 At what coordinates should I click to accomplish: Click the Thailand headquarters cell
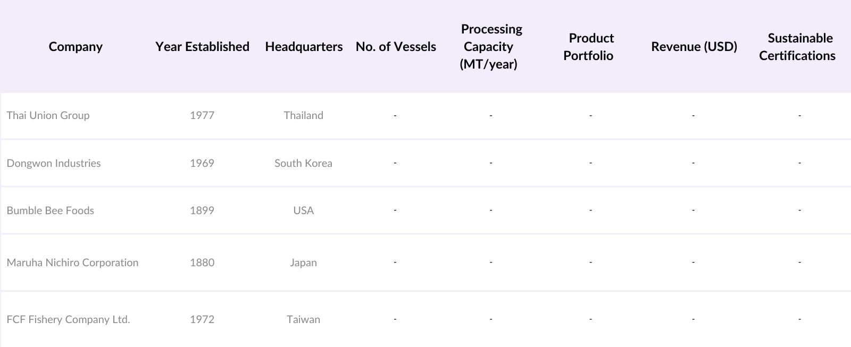point(303,115)
